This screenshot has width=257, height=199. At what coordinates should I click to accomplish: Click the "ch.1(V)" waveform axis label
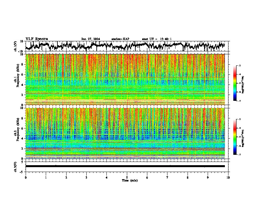16,46
